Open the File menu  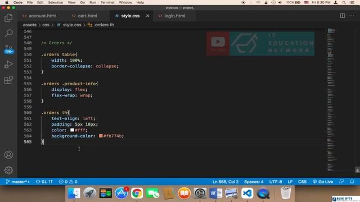(30, 2)
